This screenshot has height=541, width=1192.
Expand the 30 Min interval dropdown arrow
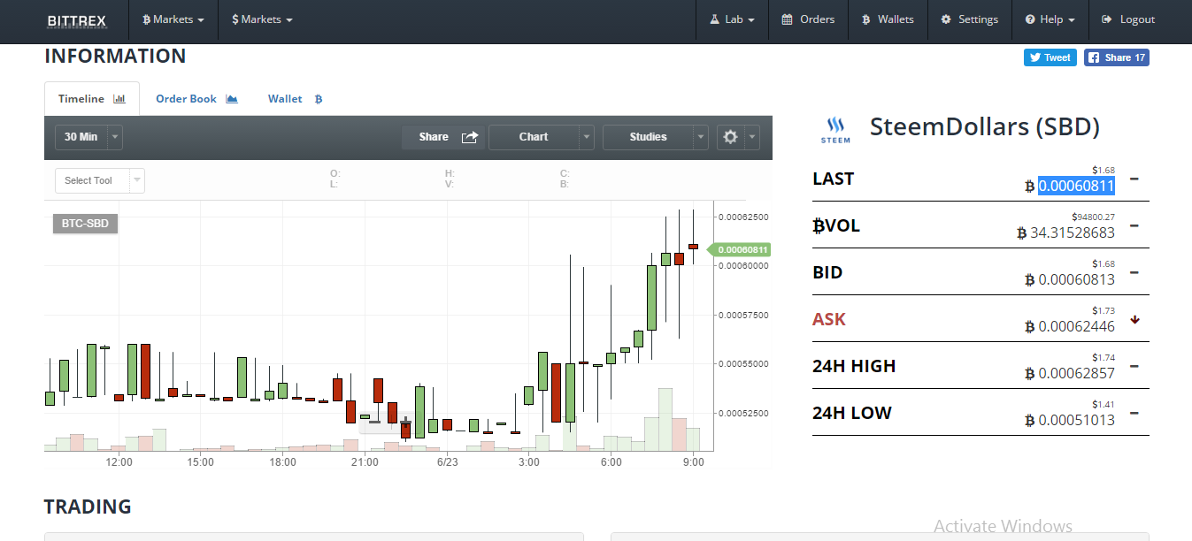click(x=116, y=137)
